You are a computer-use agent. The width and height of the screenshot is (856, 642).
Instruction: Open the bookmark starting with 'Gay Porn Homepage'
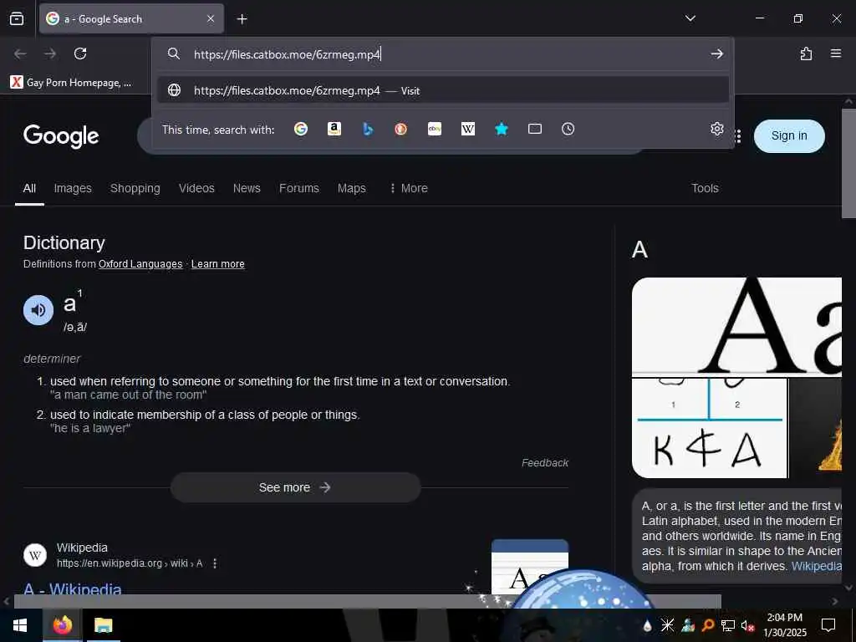click(x=71, y=83)
